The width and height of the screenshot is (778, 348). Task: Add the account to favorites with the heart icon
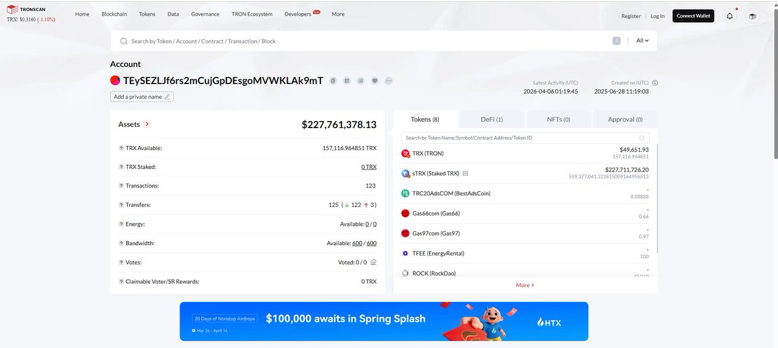(375, 81)
